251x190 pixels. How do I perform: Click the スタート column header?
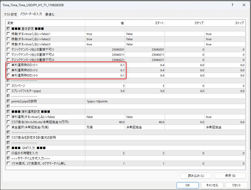click(x=145, y=23)
